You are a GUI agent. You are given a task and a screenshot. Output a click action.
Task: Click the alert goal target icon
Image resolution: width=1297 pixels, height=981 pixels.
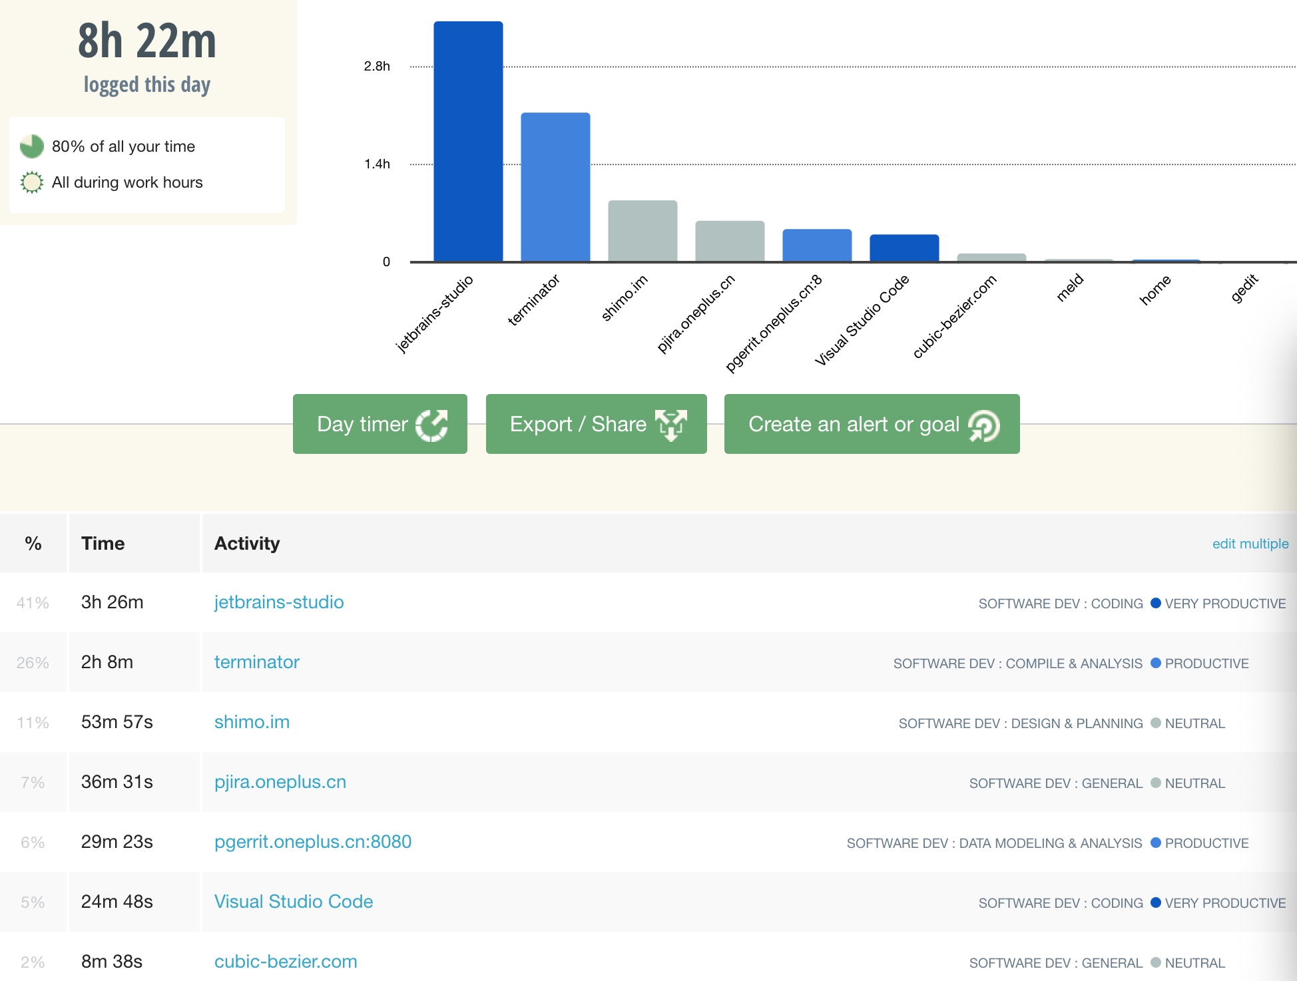point(984,425)
